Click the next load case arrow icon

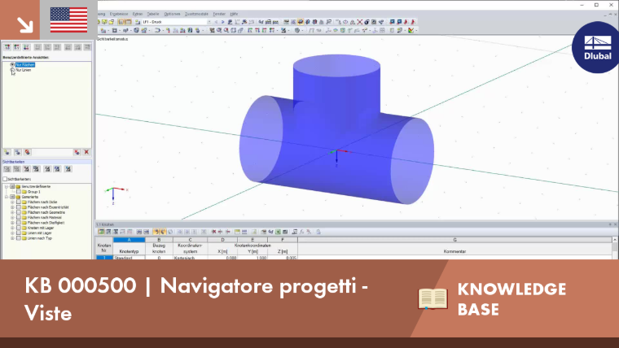click(222, 22)
